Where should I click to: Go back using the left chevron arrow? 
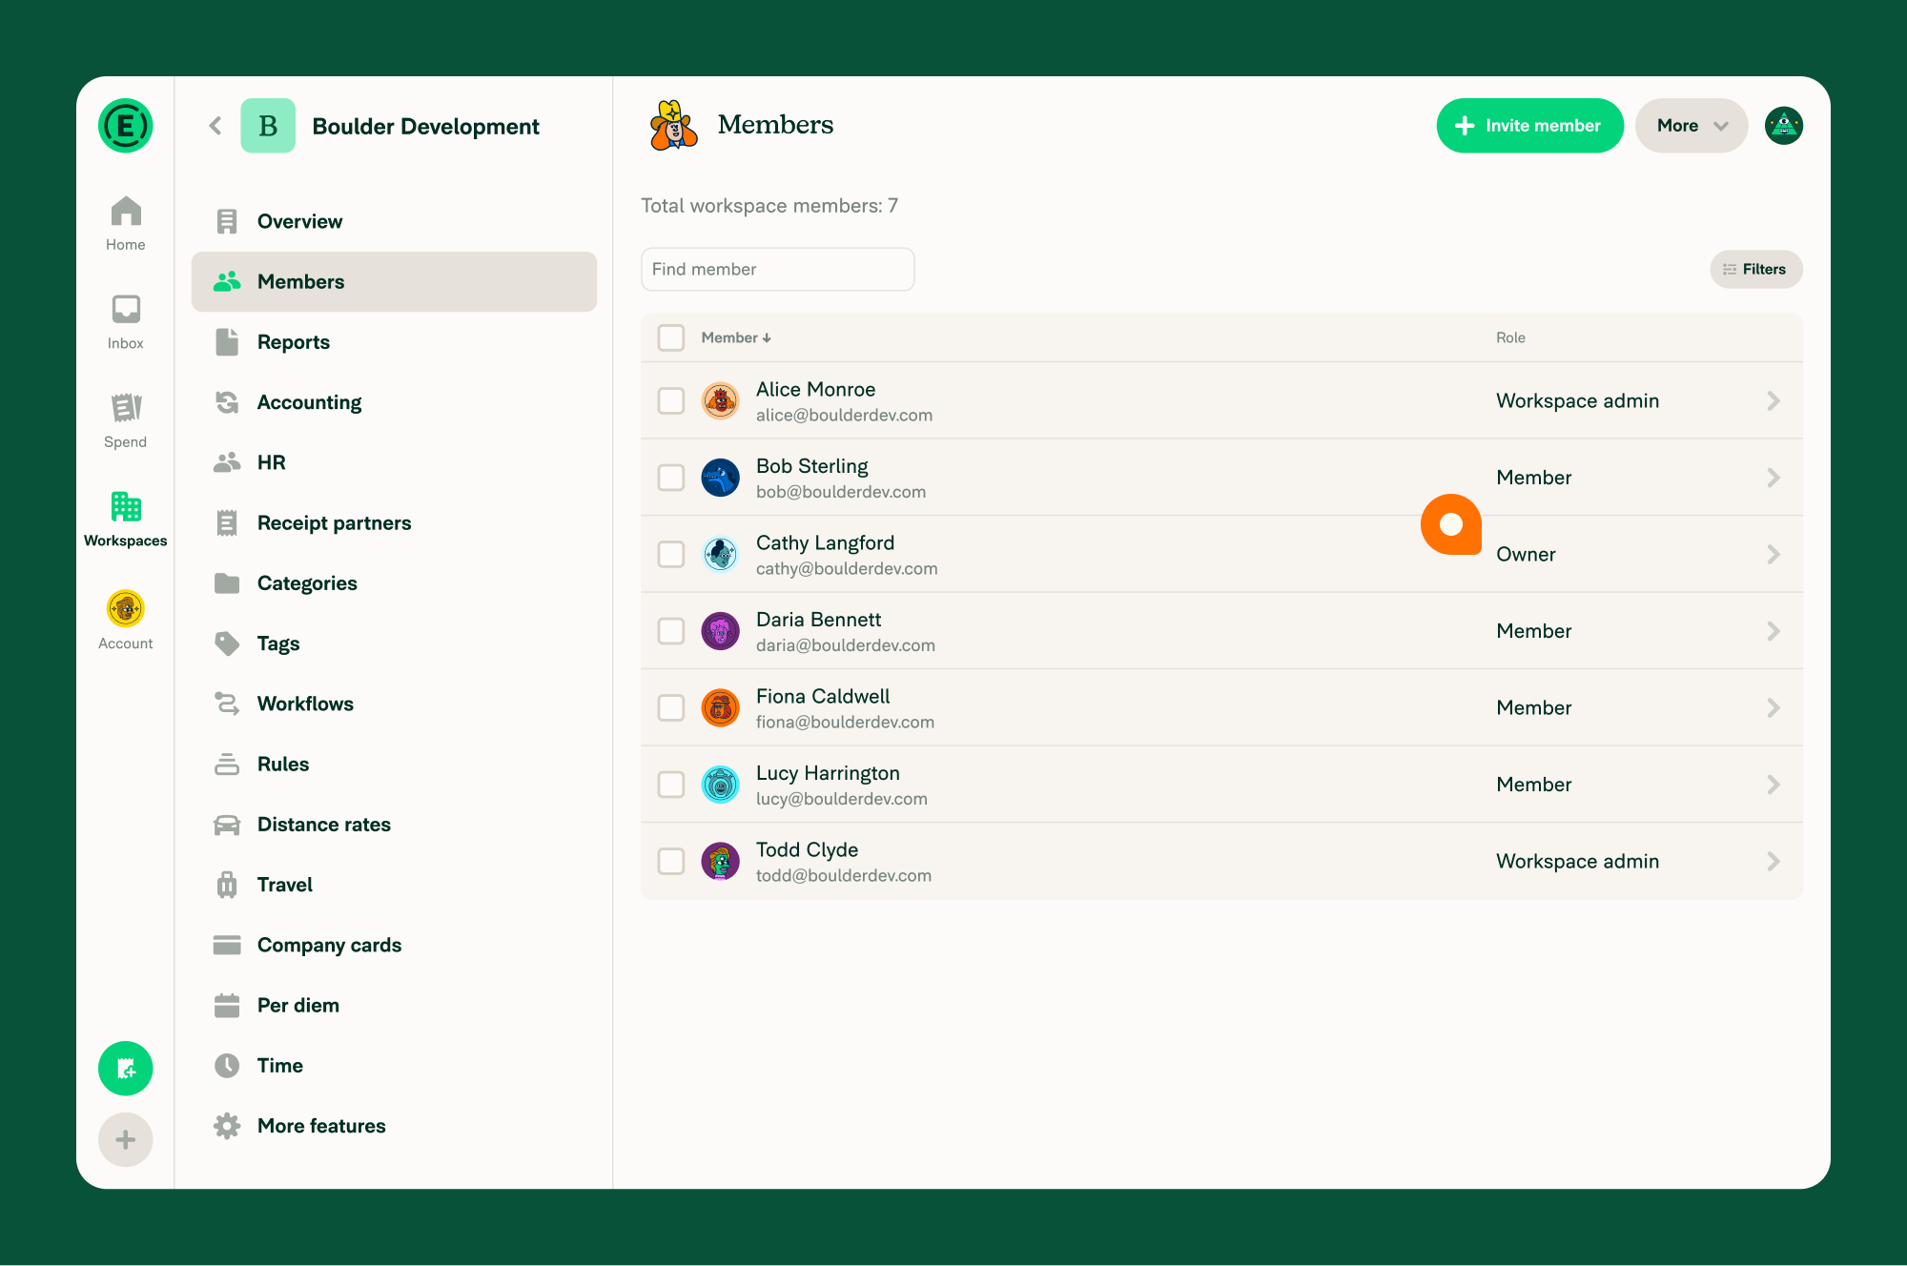[x=215, y=126]
